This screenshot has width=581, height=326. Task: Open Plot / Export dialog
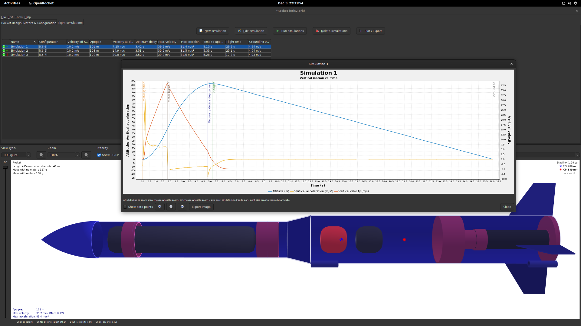pyautogui.click(x=370, y=31)
